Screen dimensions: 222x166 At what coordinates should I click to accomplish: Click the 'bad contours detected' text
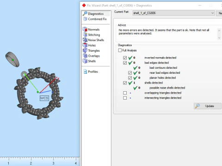point(163,68)
